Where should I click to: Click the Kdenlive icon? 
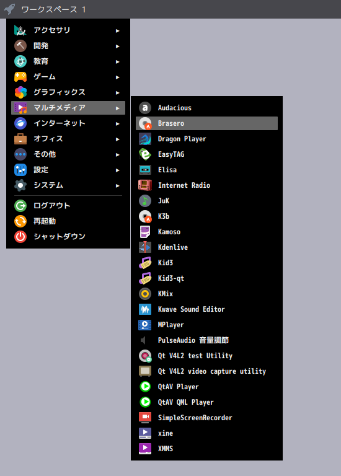tap(145, 247)
